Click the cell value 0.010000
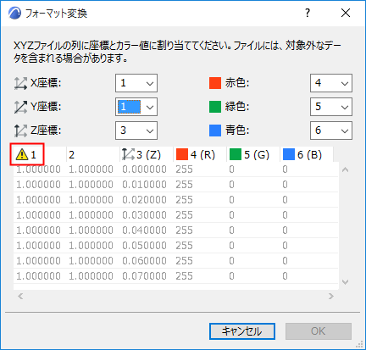This screenshot has height=350, width=366. [144, 185]
